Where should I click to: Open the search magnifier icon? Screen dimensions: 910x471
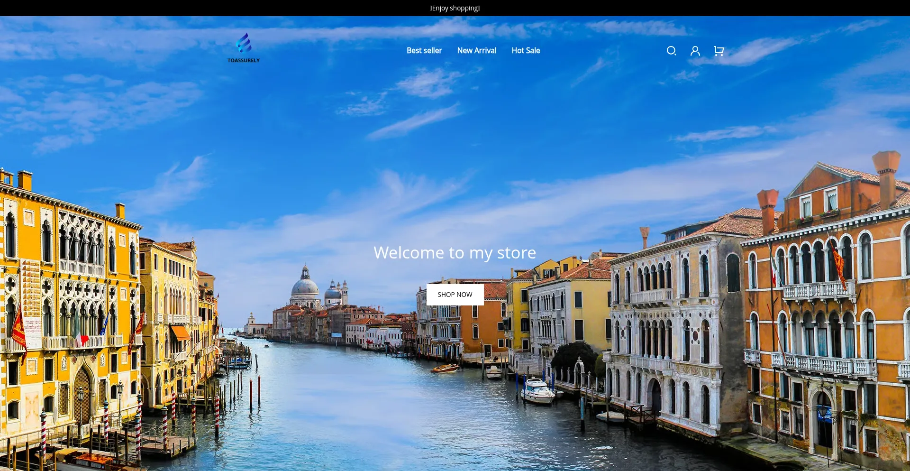click(x=671, y=51)
